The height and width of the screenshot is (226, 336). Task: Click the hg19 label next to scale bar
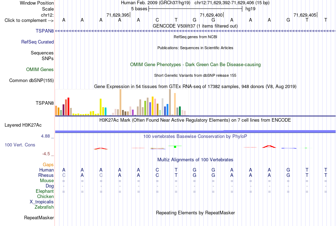(x=250, y=9)
